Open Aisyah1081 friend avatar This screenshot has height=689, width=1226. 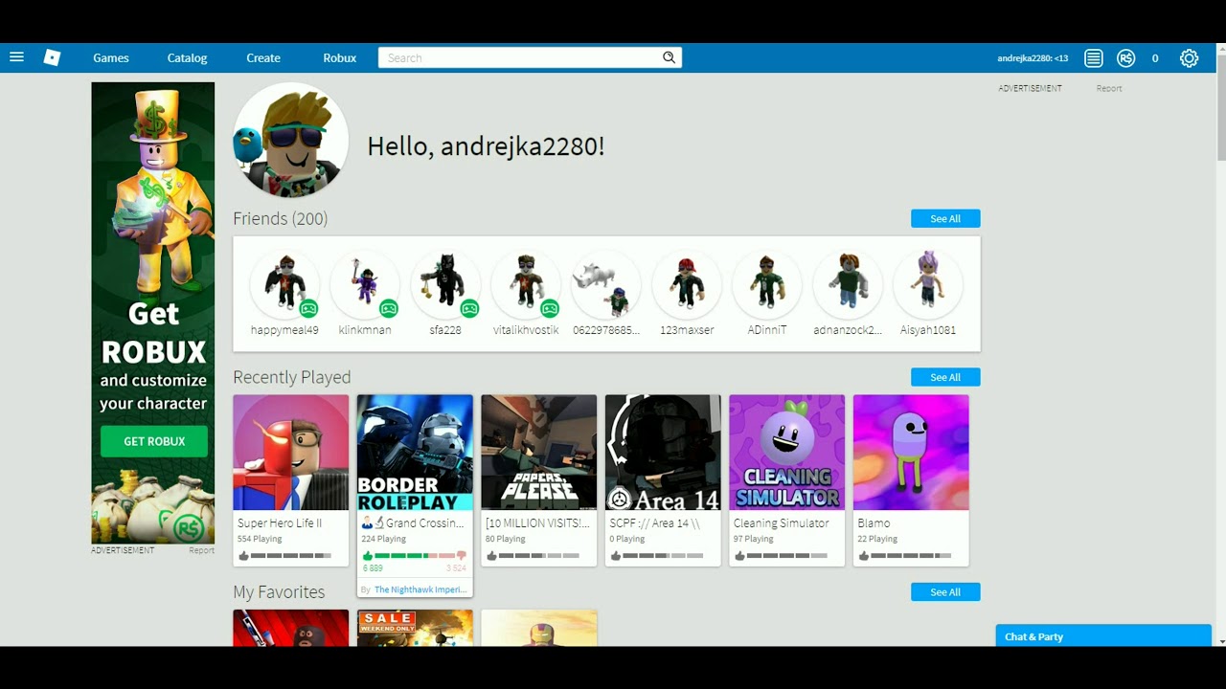pos(928,284)
